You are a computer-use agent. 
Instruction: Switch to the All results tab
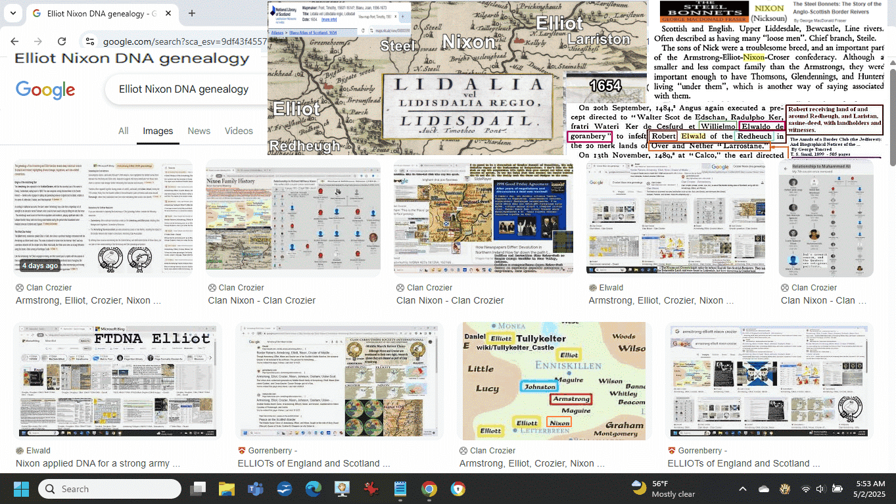pos(123,131)
